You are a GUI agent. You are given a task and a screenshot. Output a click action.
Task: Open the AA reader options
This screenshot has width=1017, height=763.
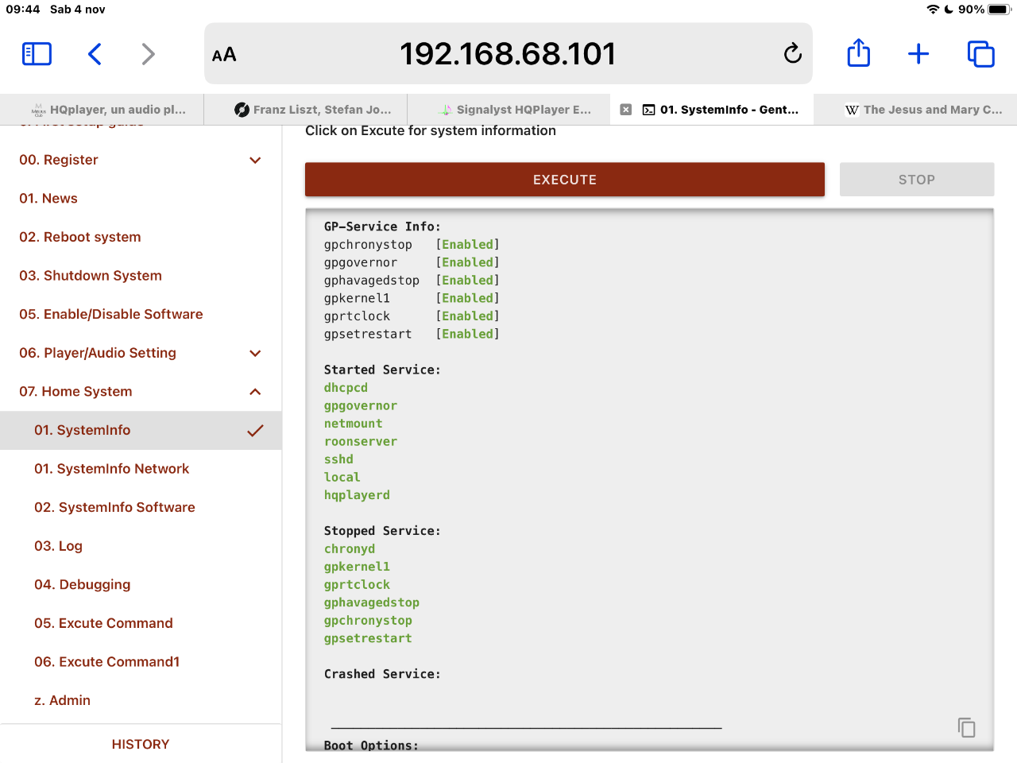[x=224, y=55]
